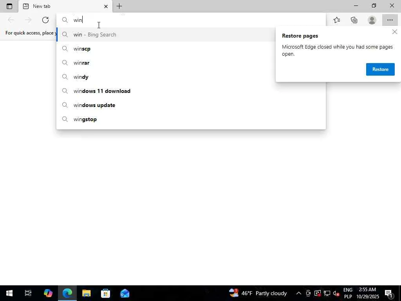Open the weather widget showing 46°F

(x=258, y=293)
